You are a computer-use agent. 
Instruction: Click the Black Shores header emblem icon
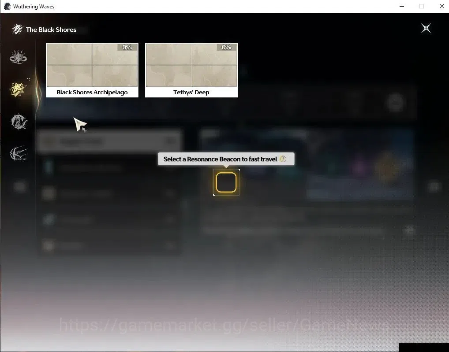(x=17, y=29)
